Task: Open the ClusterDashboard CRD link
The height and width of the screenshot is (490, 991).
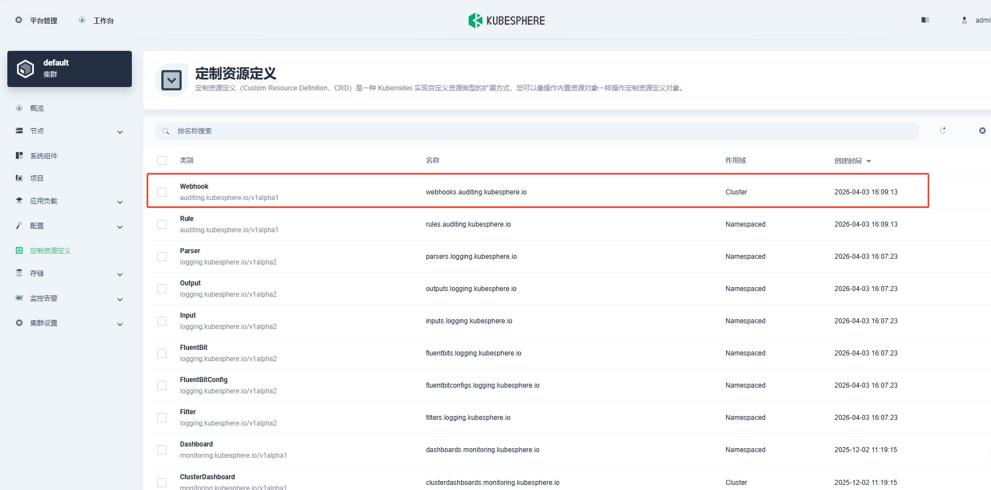Action: pos(207,477)
